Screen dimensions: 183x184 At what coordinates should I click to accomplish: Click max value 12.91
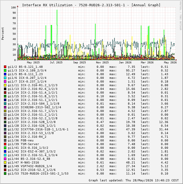click(130, 170)
